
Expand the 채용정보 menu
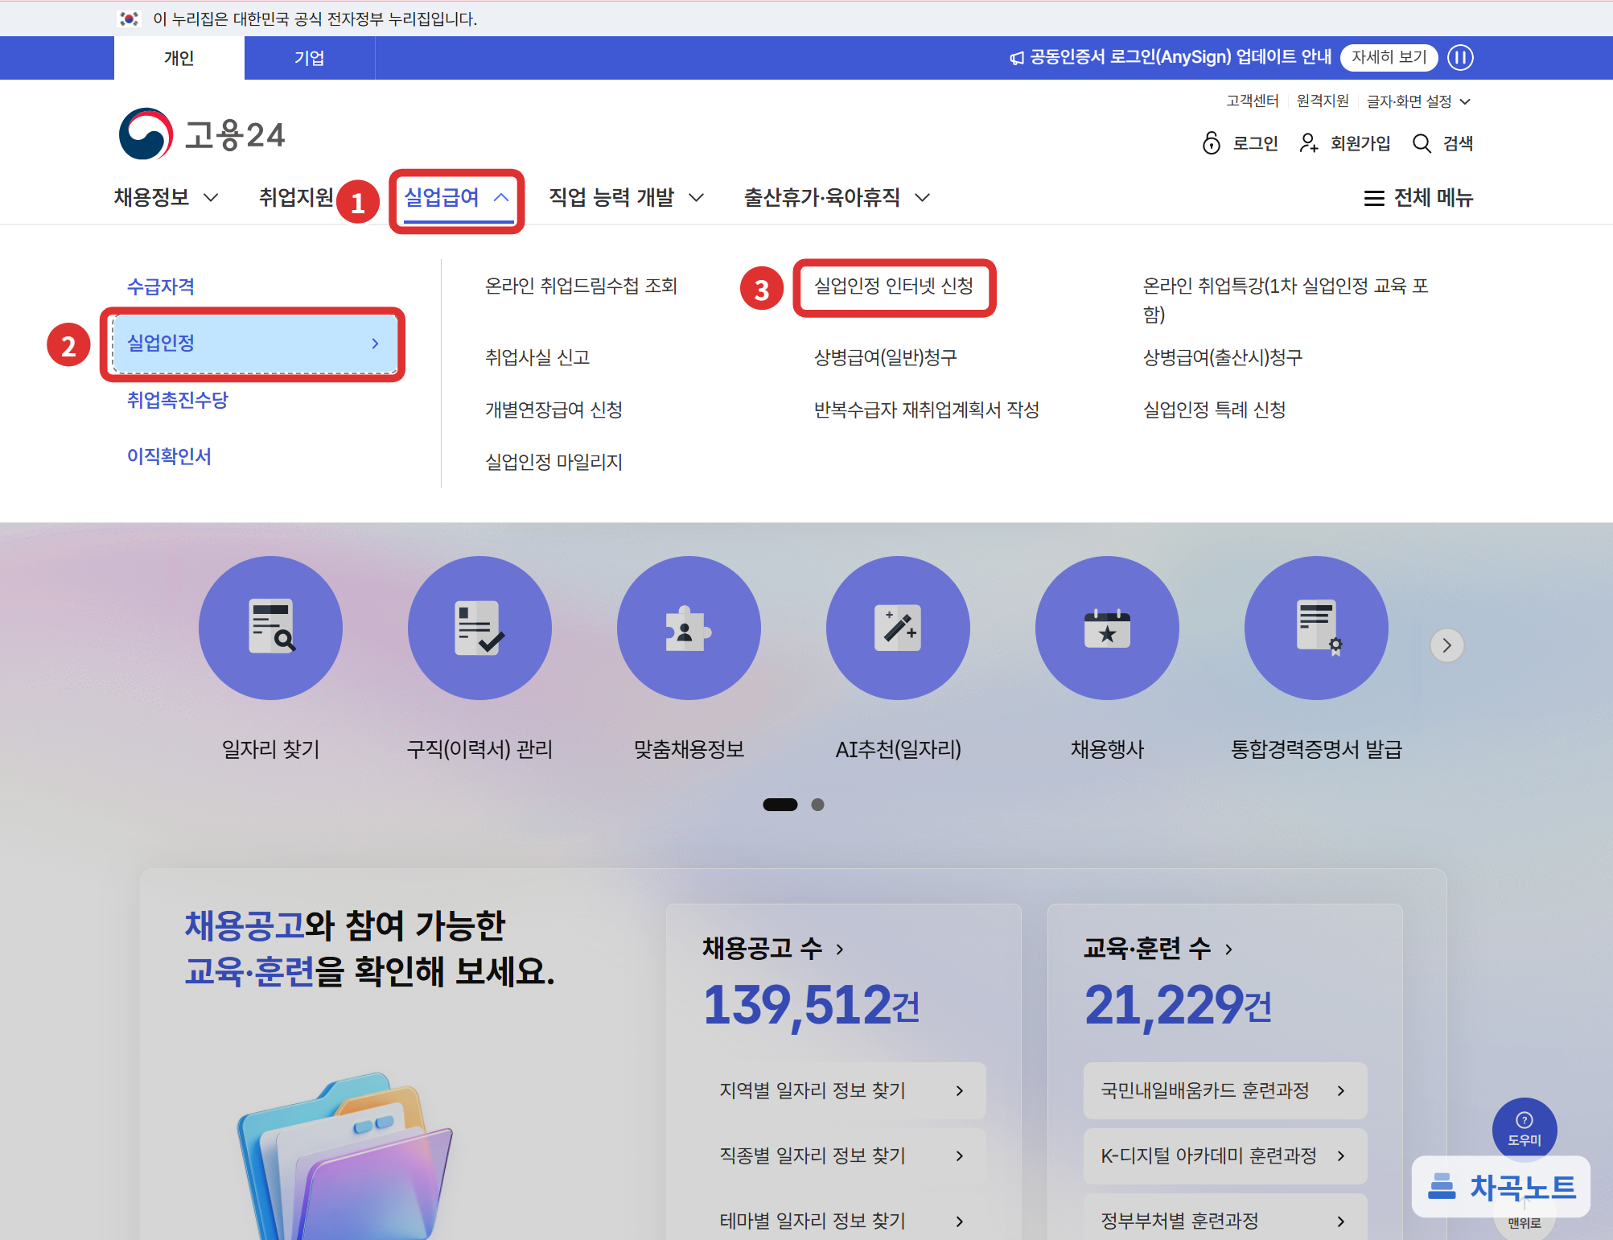[166, 197]
